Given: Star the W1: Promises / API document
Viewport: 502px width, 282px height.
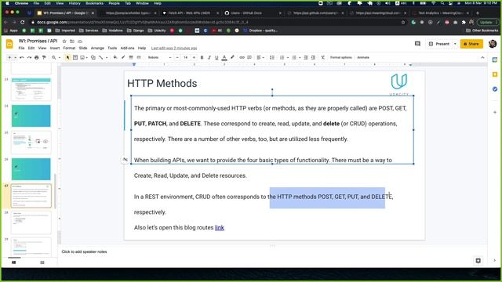Looking at the screenshot, I should point(64,42).
